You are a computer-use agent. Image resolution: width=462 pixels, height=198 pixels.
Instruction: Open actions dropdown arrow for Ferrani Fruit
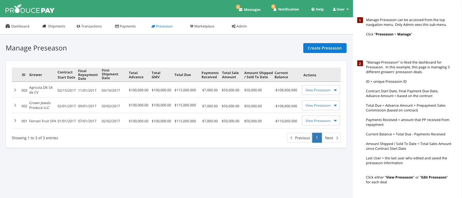click(x=335, y=121)
